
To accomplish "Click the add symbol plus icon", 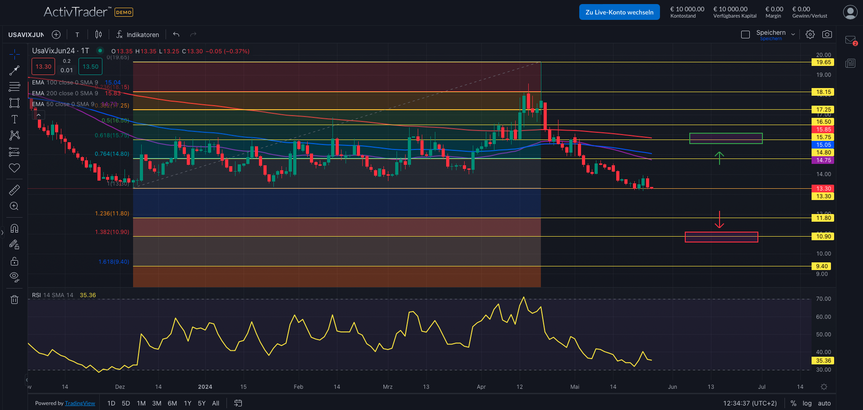I will (x=56, y=34).
